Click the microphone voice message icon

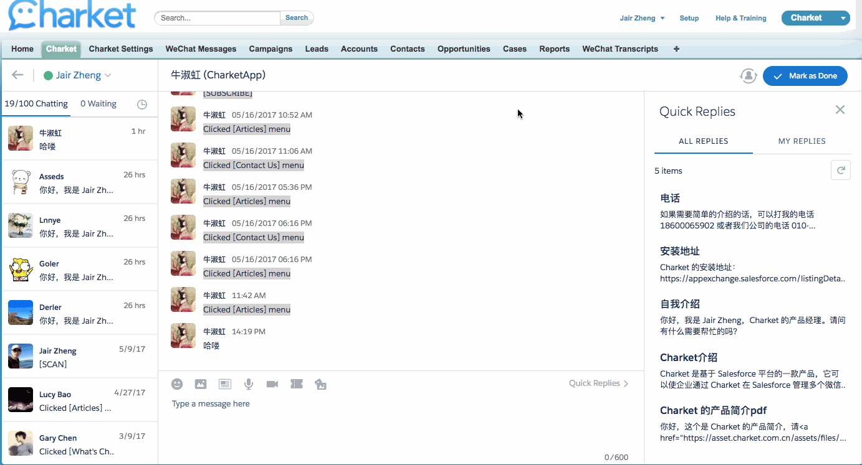coord(249,384)
